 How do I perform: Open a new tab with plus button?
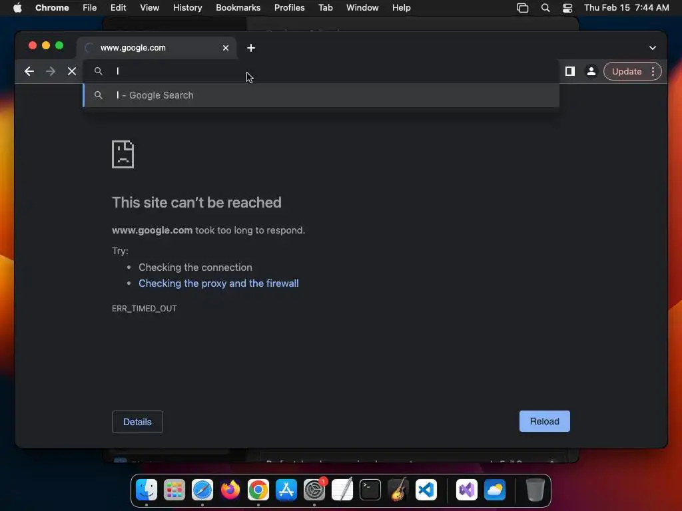coord(251,48)
